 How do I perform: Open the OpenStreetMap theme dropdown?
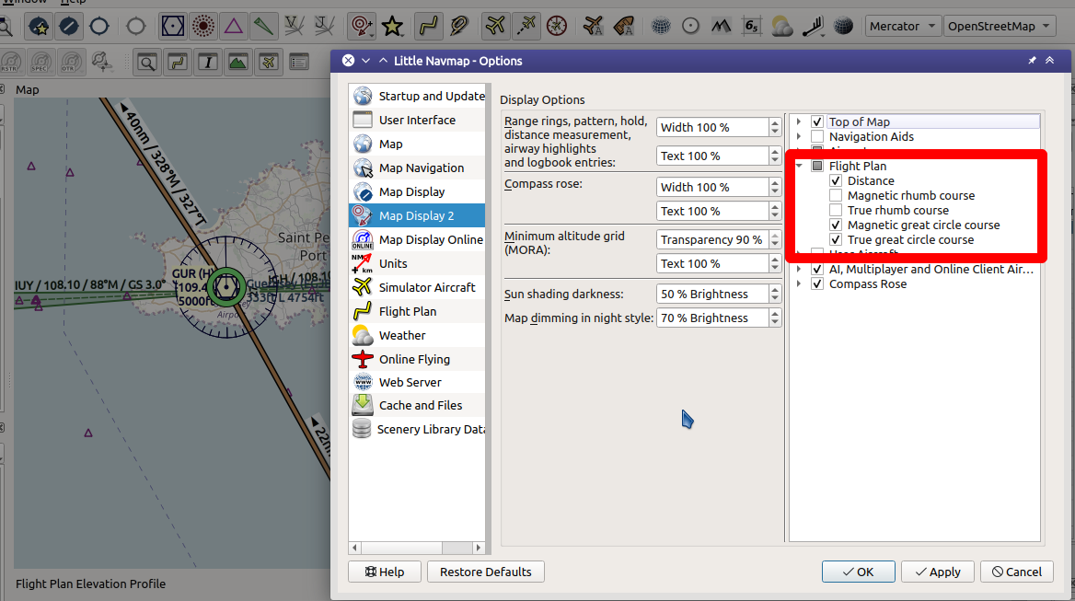(999, 27)
